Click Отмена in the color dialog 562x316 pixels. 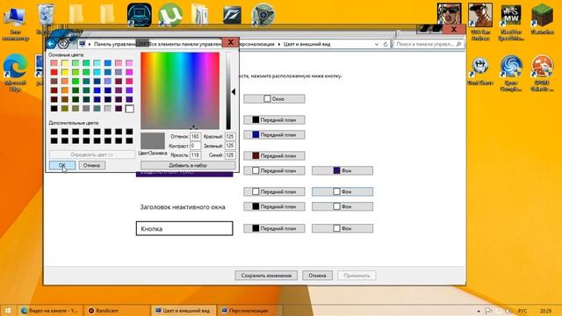pyautogui.click(x=91, y=165)
